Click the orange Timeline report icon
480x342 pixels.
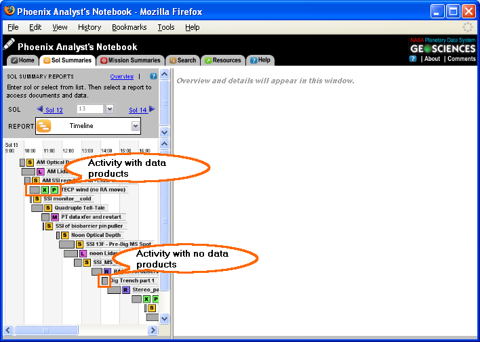point(43,126)
